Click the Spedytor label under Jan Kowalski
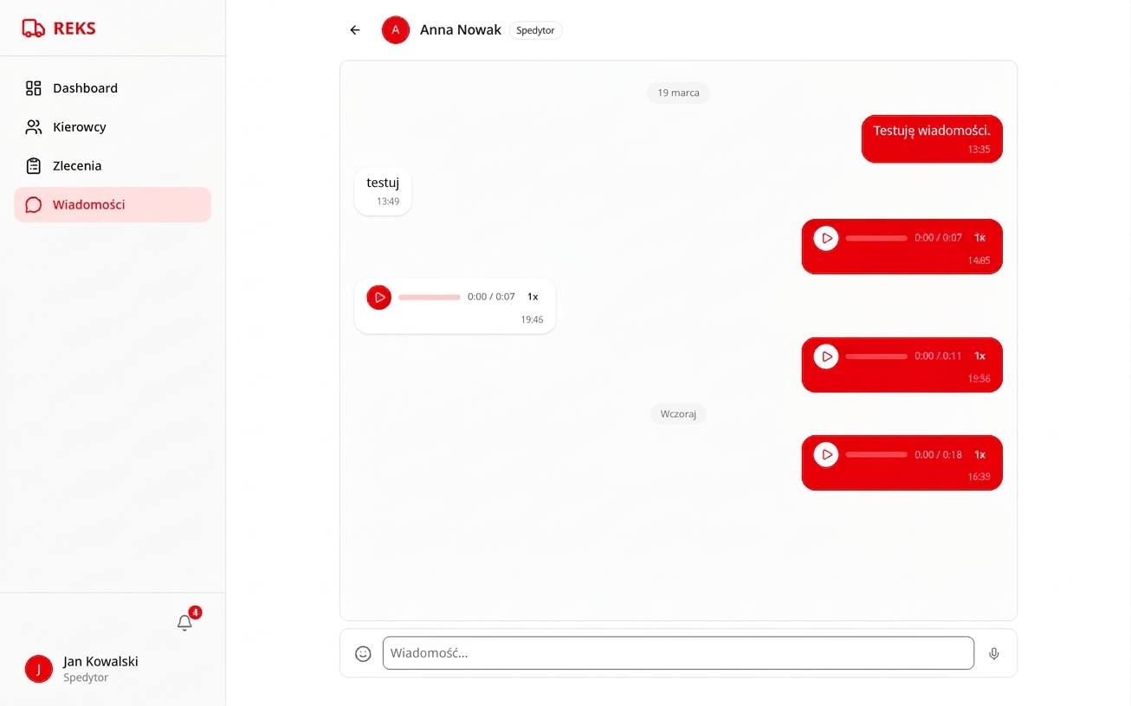This screenshot has height=706, width=1131. coord(86,678)
